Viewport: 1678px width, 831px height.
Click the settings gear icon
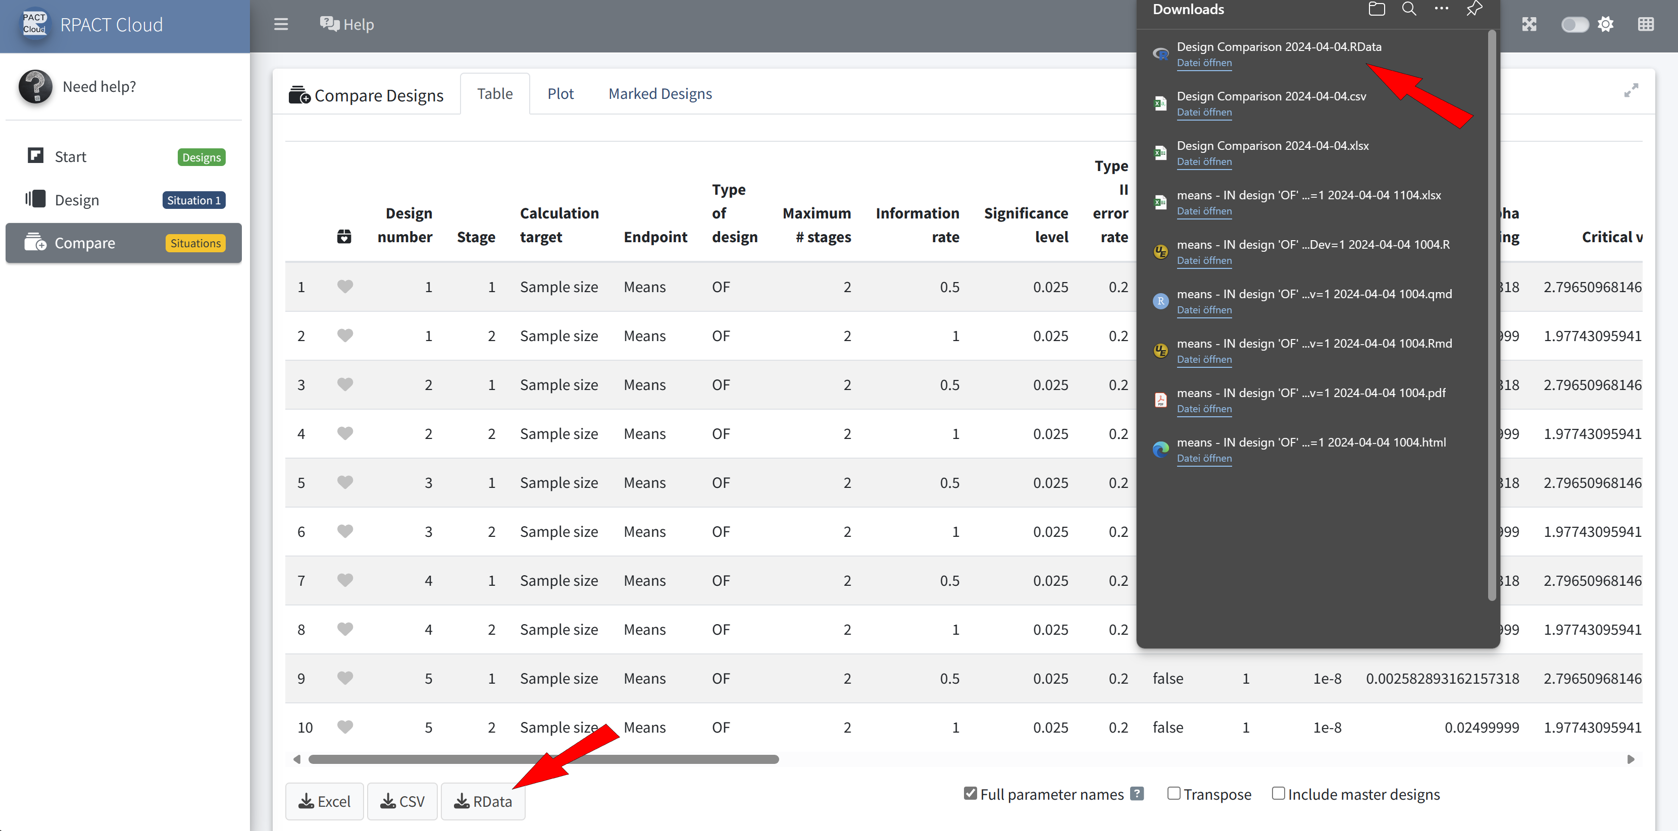pyautogui.click(x=1606, y=24)
